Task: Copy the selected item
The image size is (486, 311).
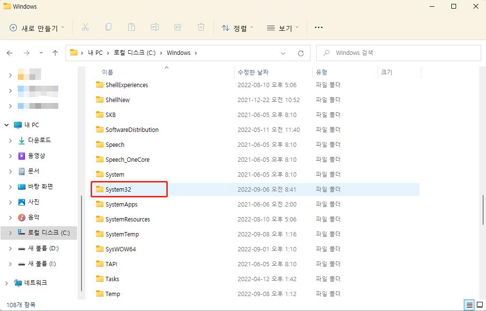Action: click(108, 27)
